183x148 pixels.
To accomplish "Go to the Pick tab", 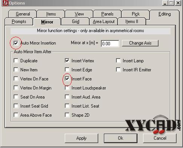I will 136,14.
